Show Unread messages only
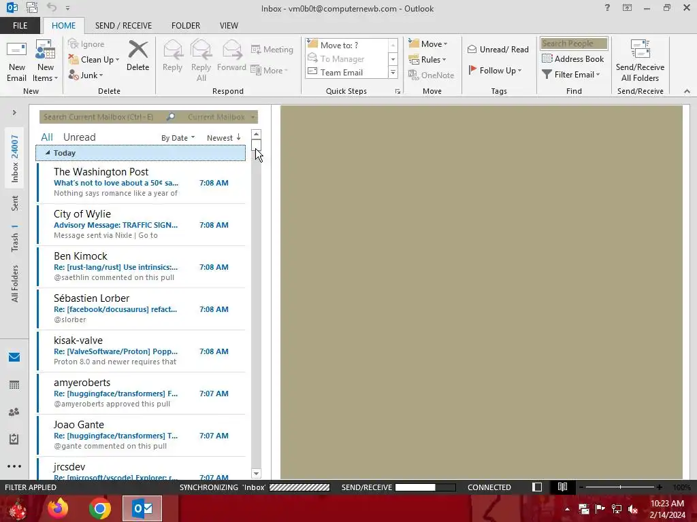 click(79, 137)
